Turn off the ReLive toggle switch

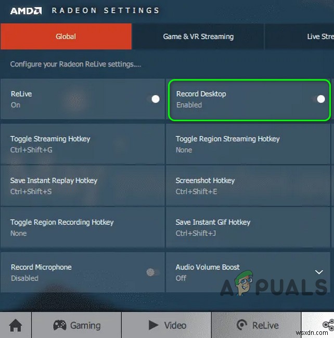[x=153, y=99]
